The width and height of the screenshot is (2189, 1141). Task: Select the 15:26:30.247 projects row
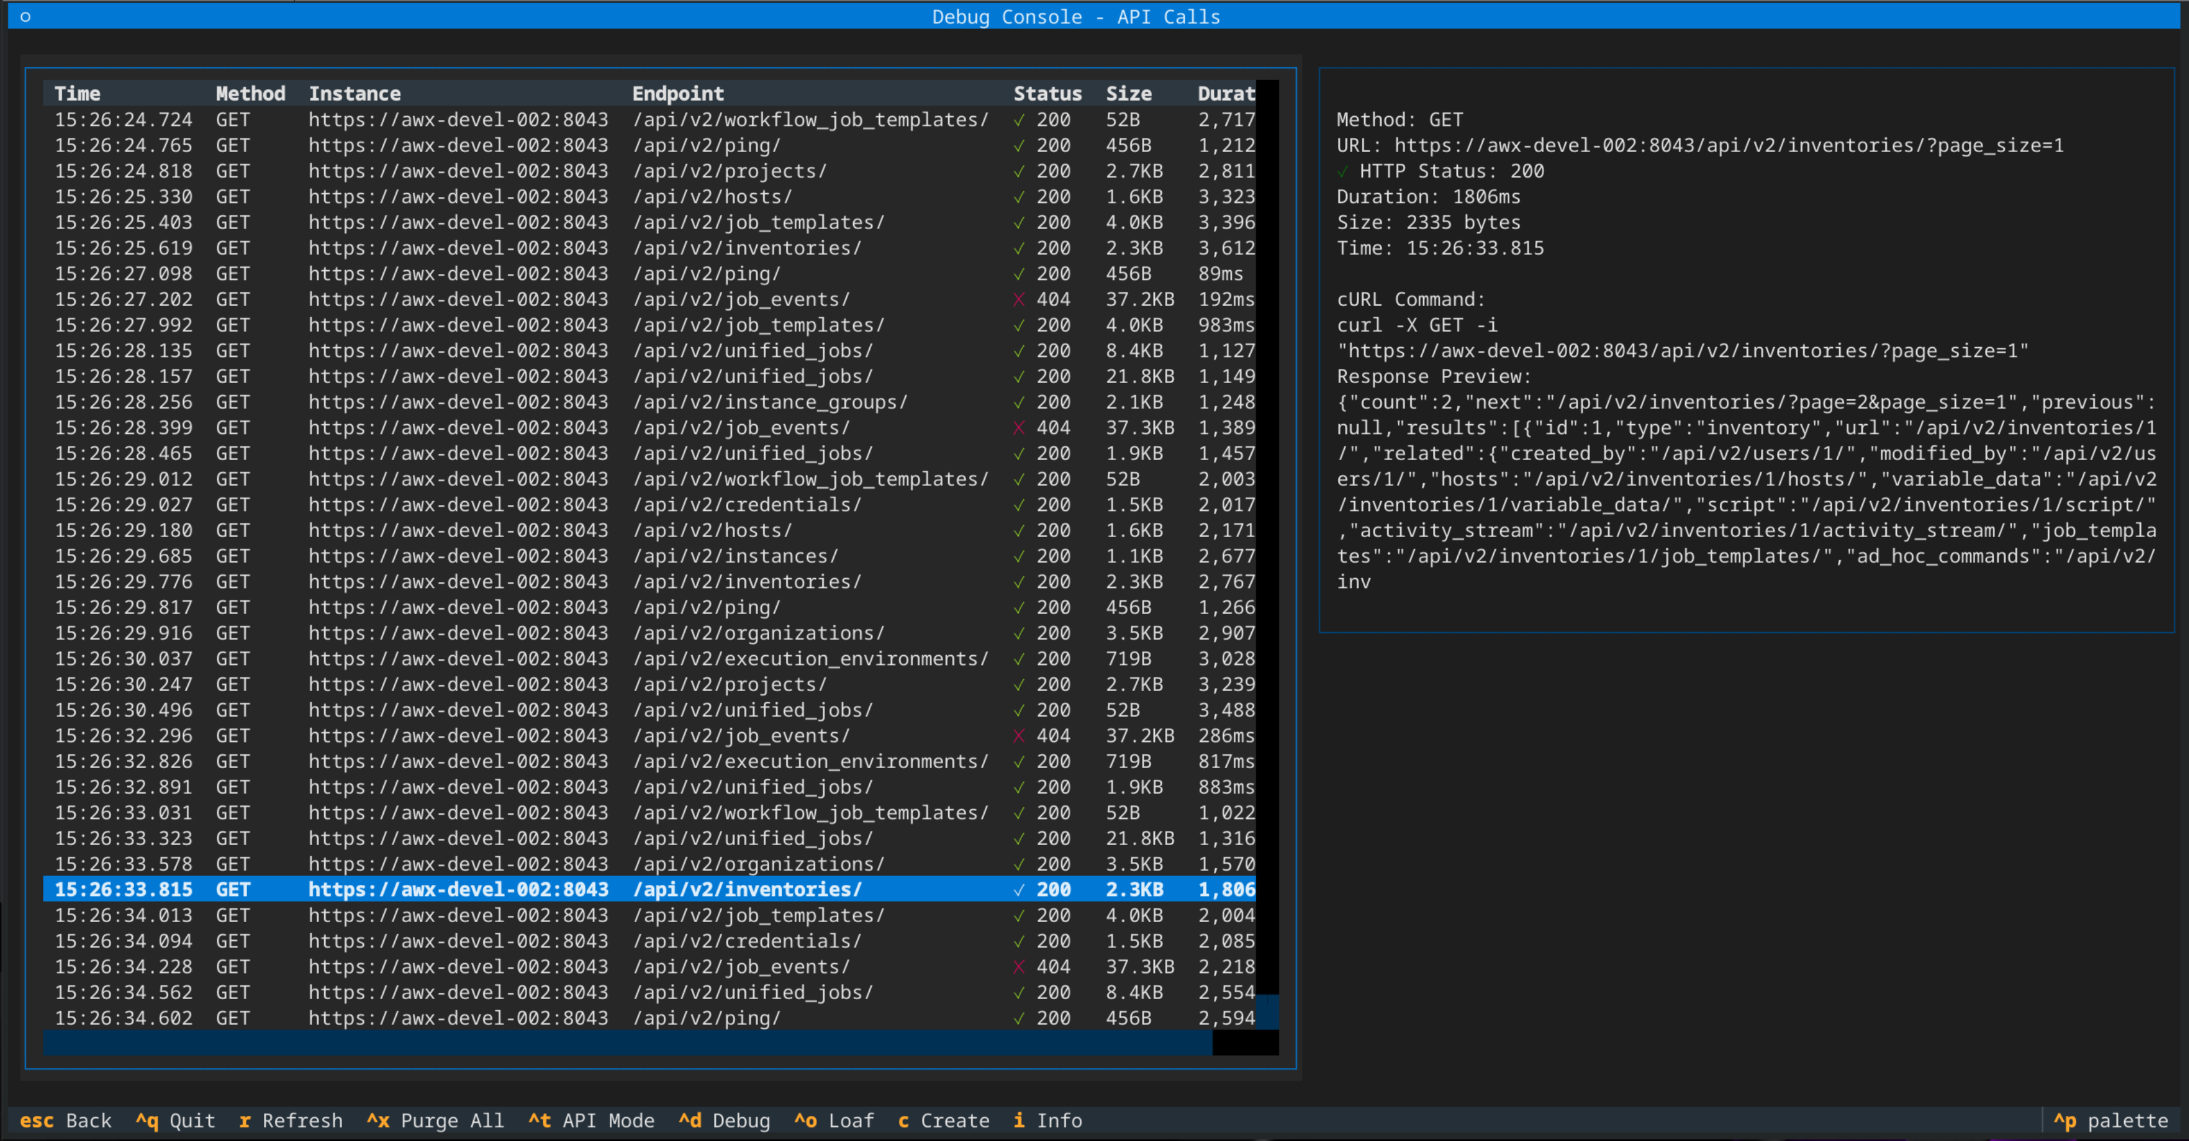point(649,684)
